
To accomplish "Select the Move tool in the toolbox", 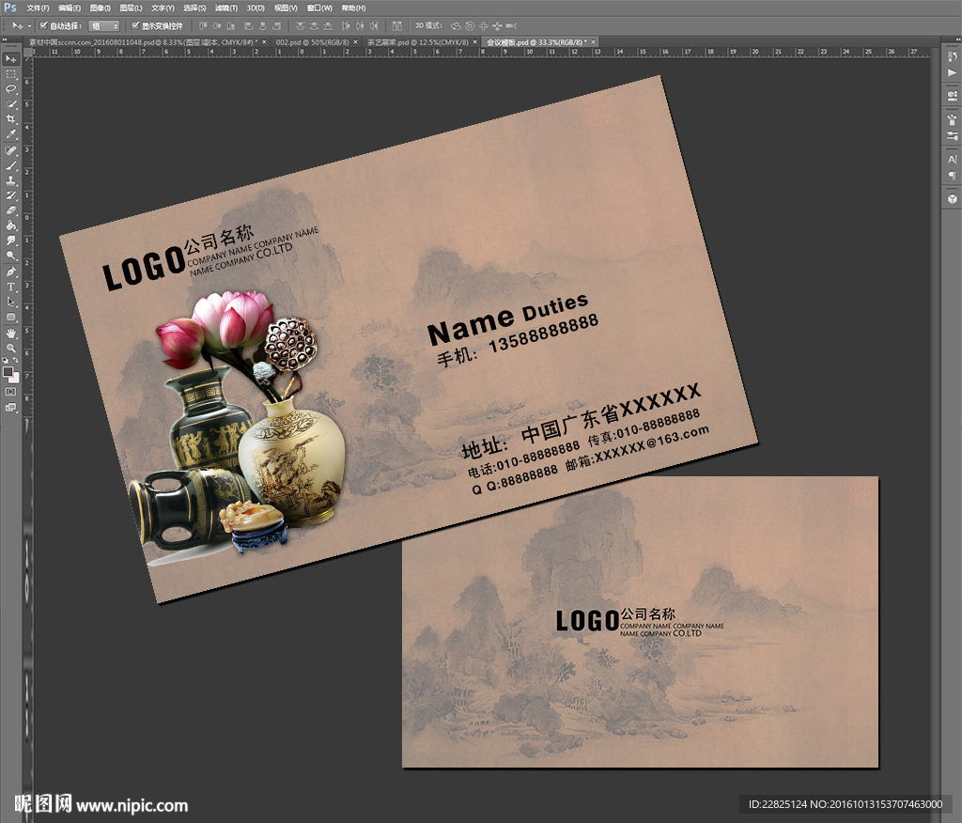I will [x=11, y=59].
